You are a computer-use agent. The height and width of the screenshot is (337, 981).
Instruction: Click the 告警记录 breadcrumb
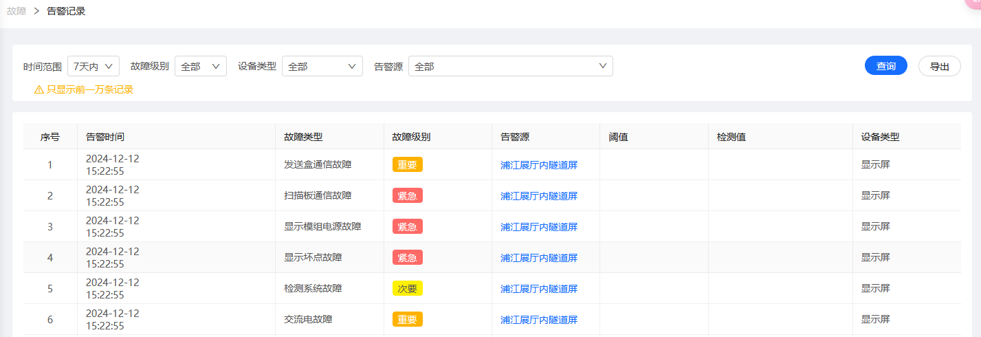[x=66, y=11]
